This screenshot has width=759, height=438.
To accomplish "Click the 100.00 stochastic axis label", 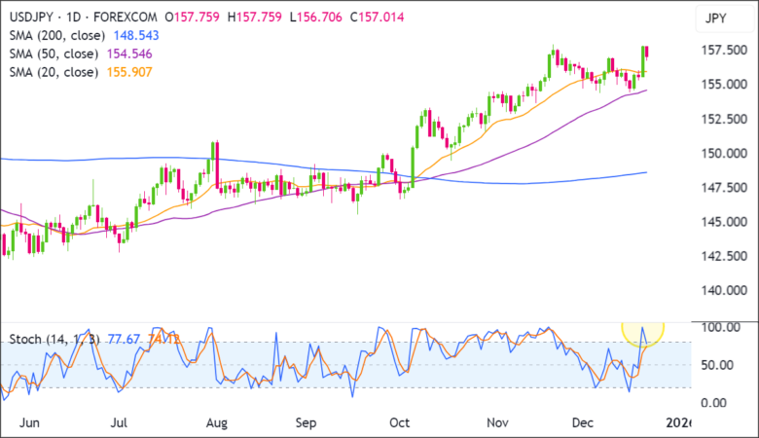I will (721, 328).
